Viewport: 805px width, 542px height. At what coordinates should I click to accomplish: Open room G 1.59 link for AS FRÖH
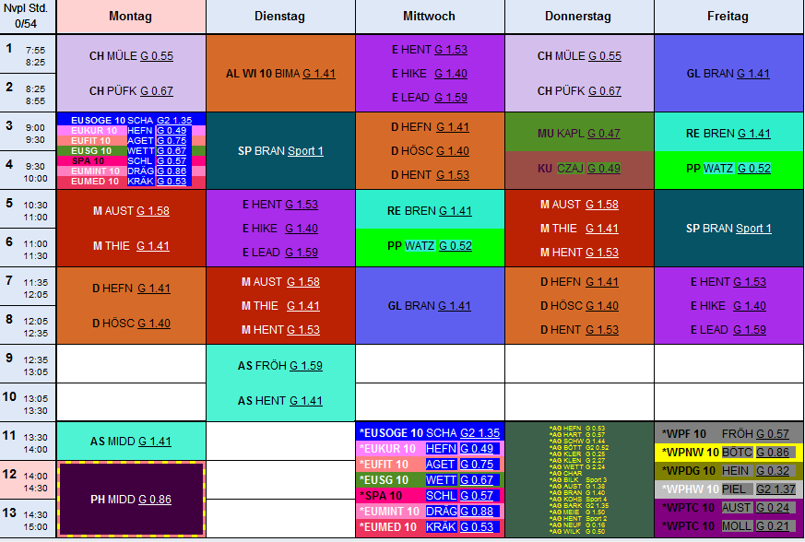click(x=305, y=366)
